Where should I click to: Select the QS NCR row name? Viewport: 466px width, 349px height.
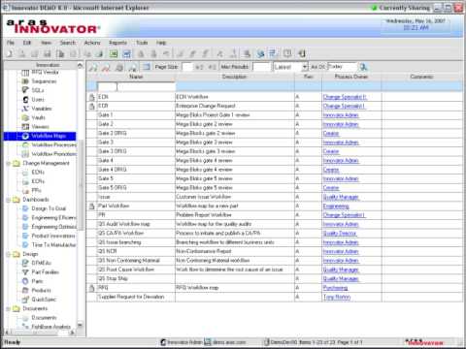tap(108, 251)
